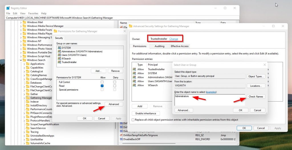Click the Windows Search folder icon
The width and height of the screenshot is (292, 150).
point(24,60)
